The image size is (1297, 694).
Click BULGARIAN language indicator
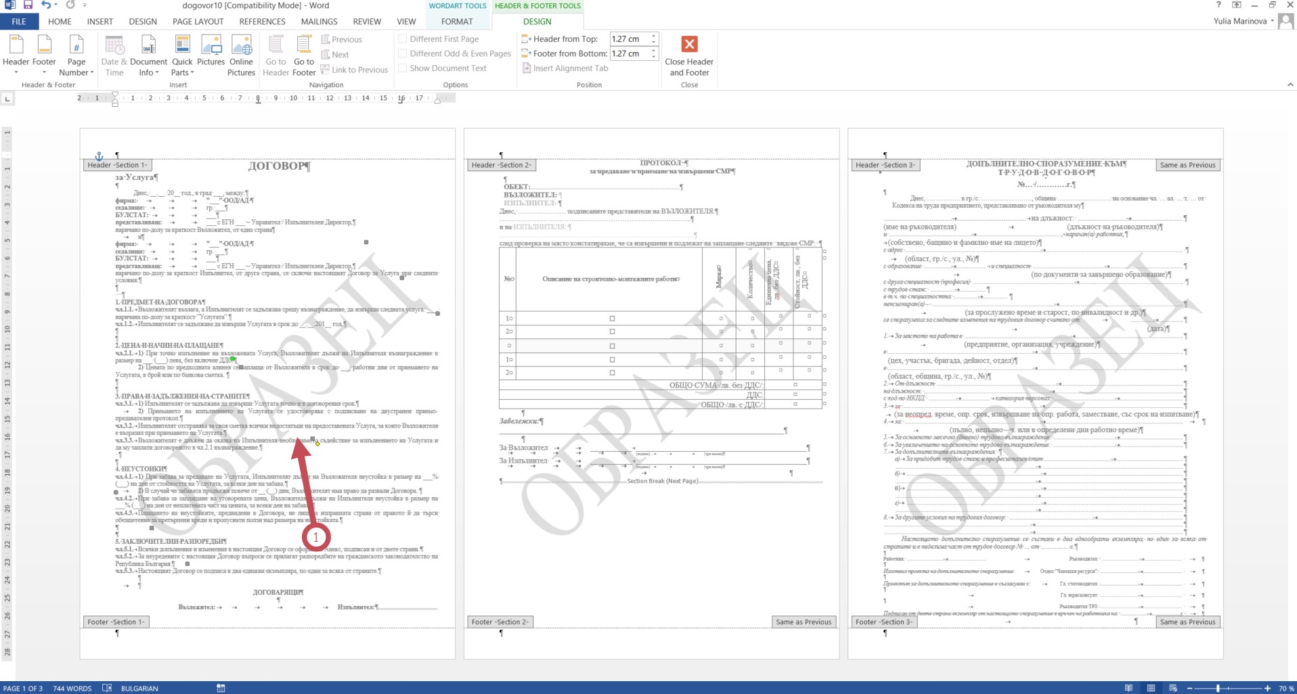point(139,689)
